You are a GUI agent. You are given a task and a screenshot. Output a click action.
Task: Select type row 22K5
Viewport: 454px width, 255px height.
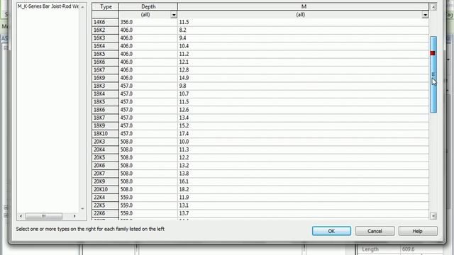coord(260,205)
